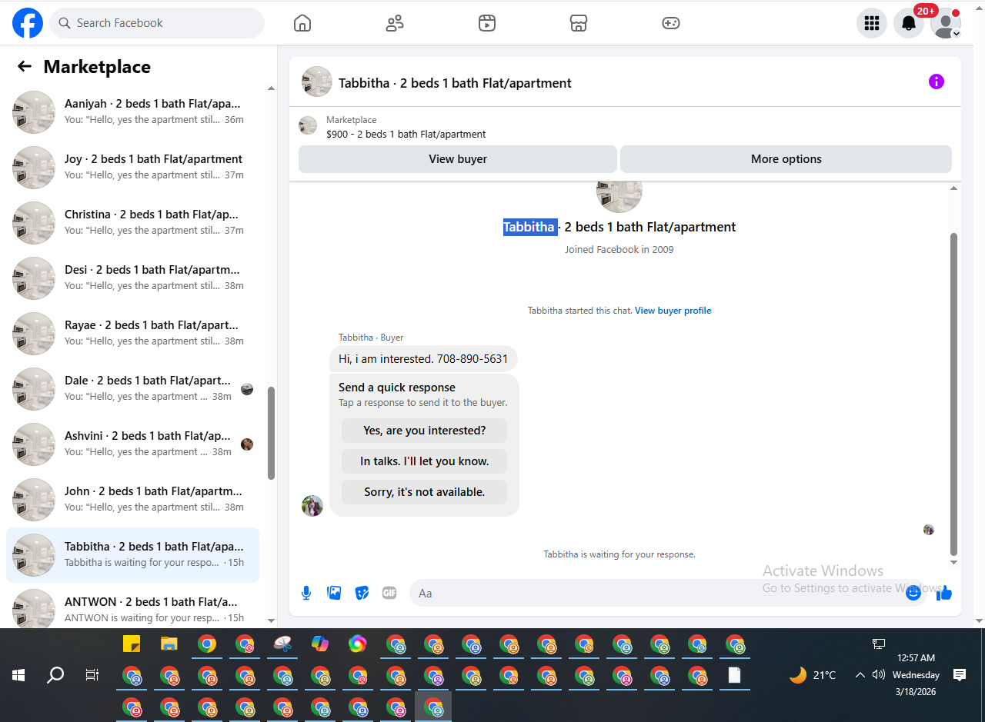Image resolution: width=985 pixels, height=722 pixels.
Task: Open Dale's conversation in the chat list
Action: pyautogui.click(x=132, y=389)
